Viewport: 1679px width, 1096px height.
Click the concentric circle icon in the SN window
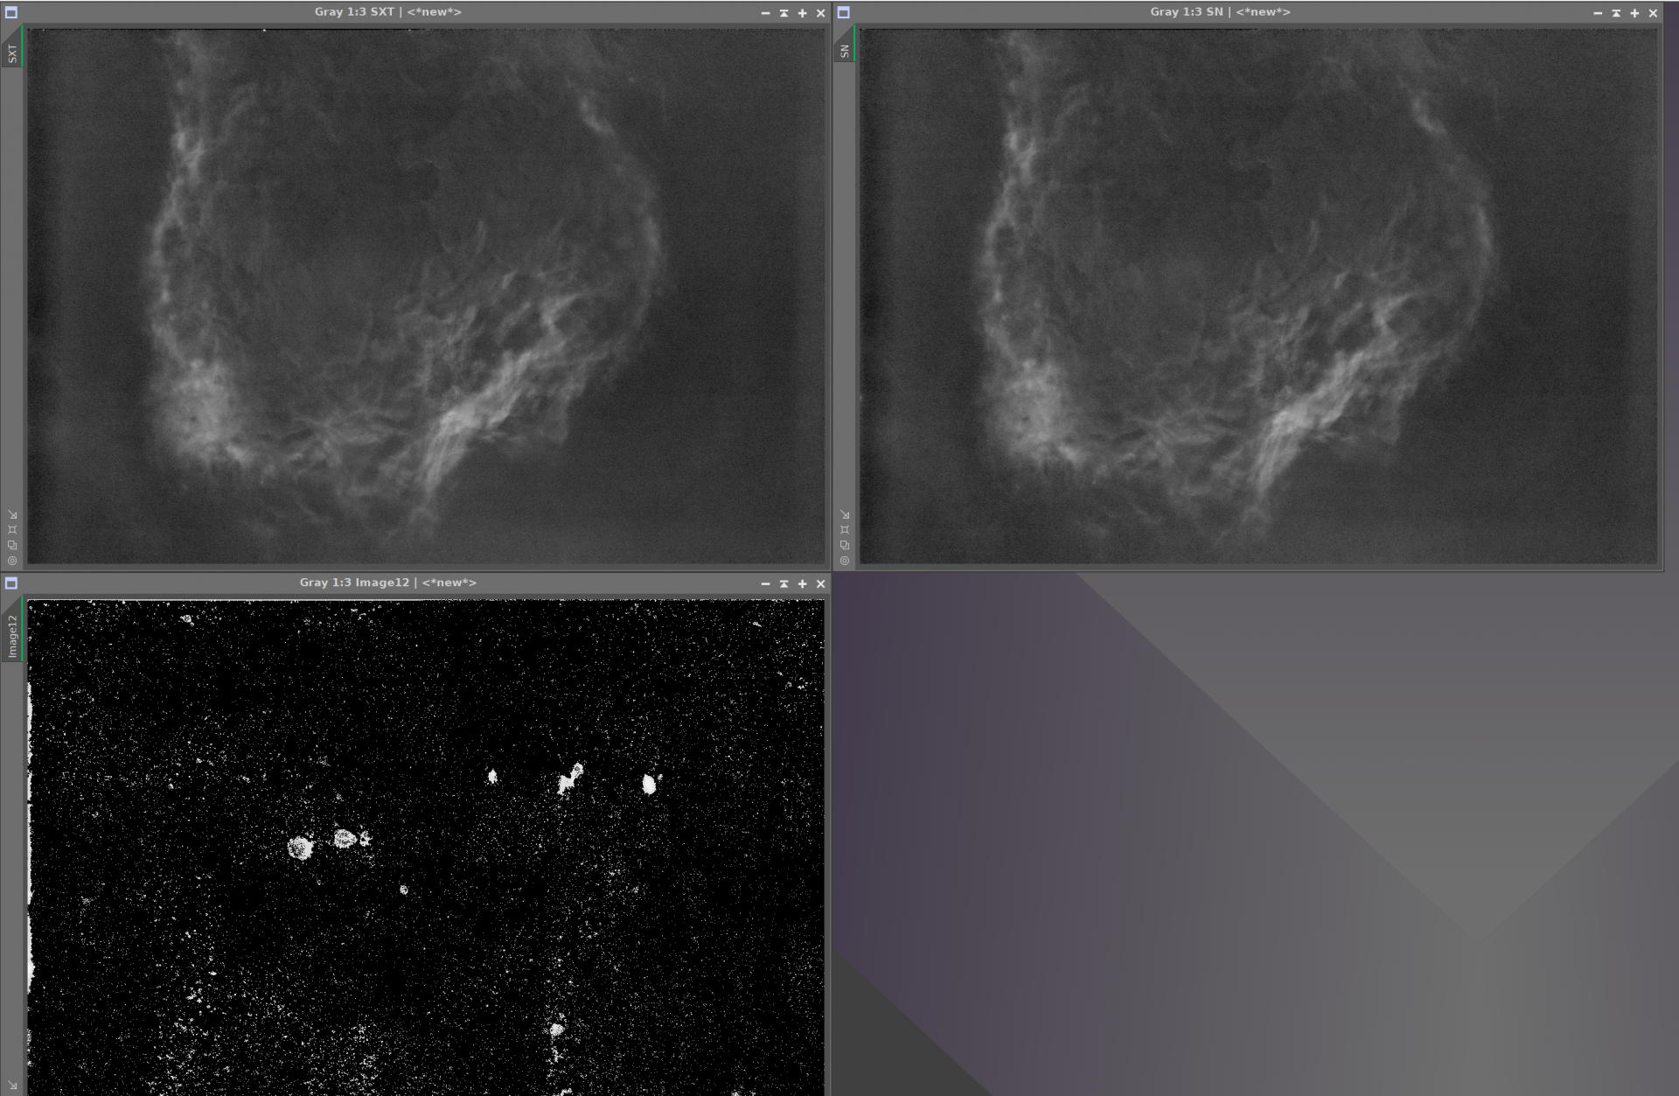pyautogui.click(x=845, y=561)
